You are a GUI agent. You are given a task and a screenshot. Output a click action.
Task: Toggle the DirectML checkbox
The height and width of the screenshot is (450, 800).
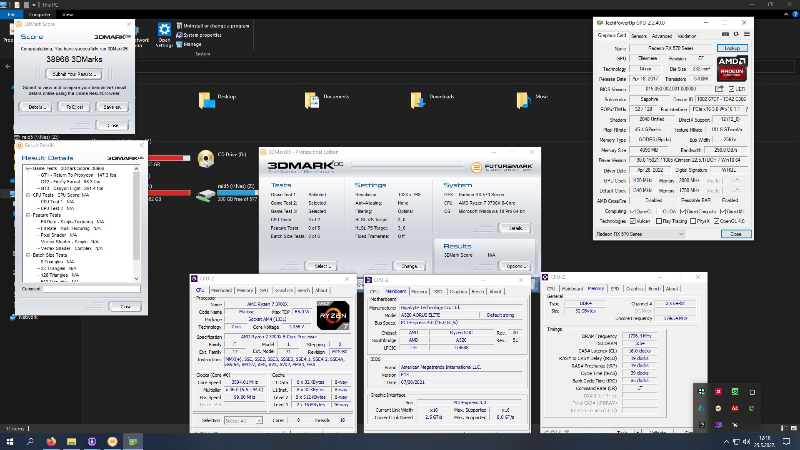pos(723,212)
